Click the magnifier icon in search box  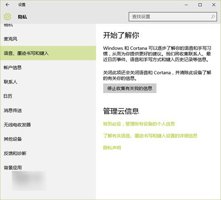point(213,17)
